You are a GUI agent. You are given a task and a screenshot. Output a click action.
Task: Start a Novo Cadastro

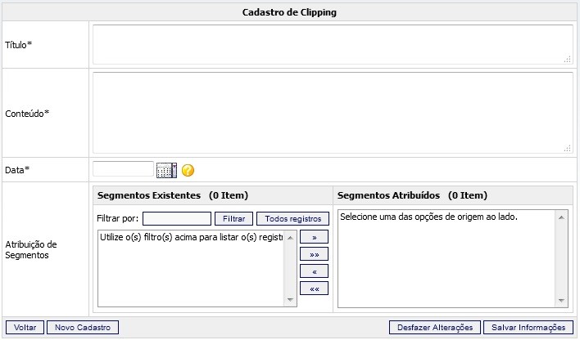(83, 328)
